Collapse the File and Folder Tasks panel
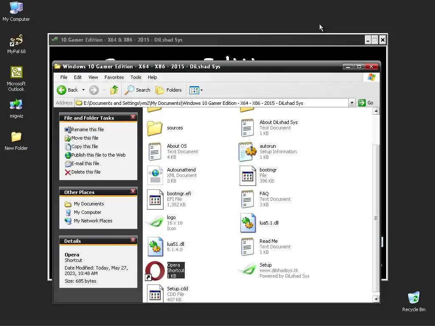The width and height of the screenshot is (435, 326). point(133,117)
